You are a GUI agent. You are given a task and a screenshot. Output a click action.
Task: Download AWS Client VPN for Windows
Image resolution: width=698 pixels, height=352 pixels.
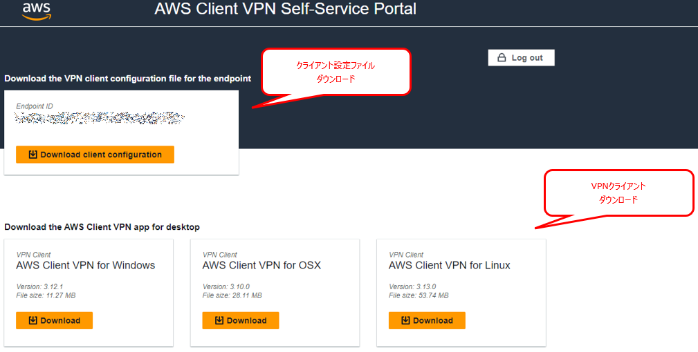[55, 320]
